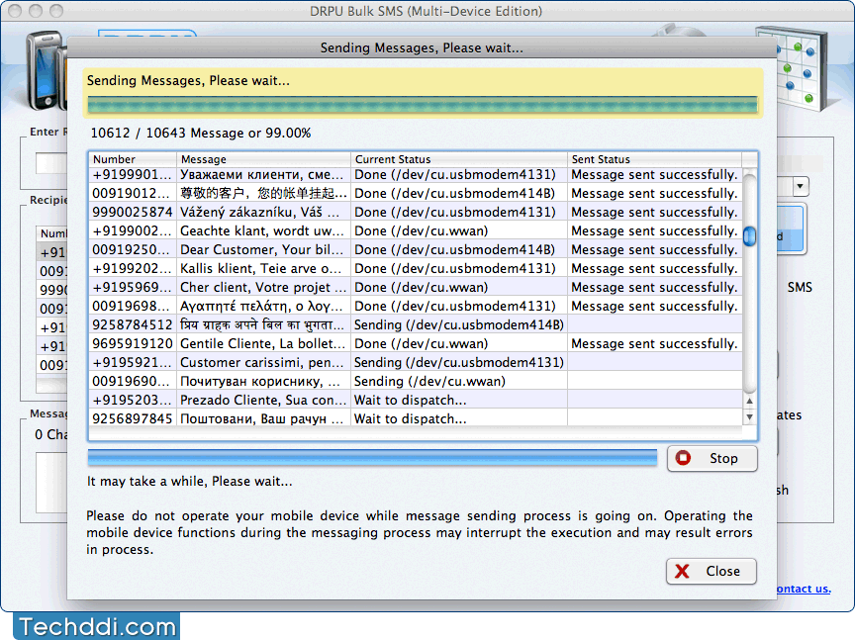Click the '10612 / 10643 Message or 99.00%' text
Viewport: 855px width, 640px height.
tap(201, 133)
